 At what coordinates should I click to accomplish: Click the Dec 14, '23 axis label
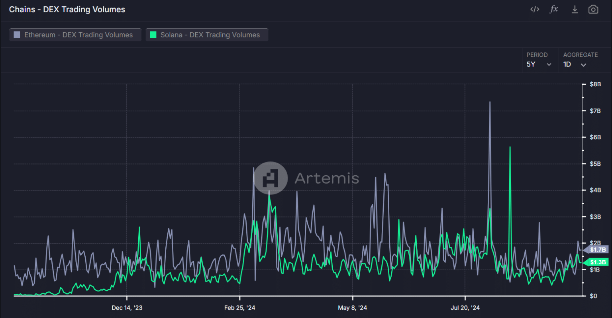pos(127,308)
